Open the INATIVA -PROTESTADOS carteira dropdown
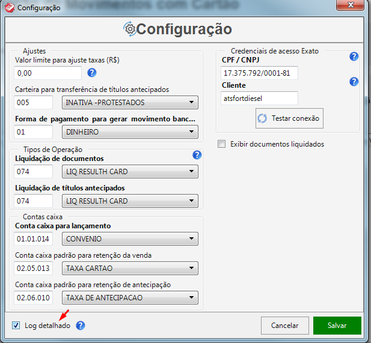 (x=130, y=102)
